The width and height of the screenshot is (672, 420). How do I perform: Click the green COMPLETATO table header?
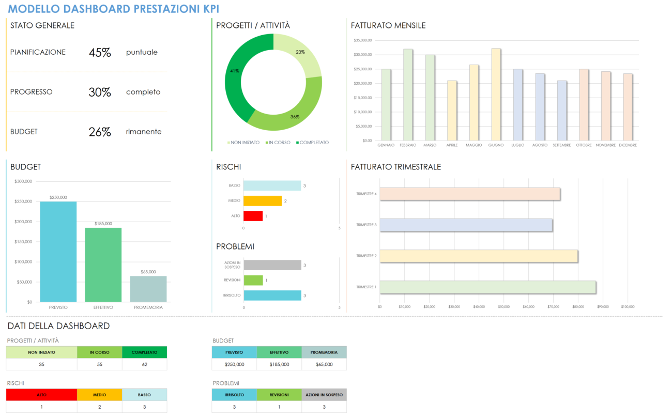145,352
